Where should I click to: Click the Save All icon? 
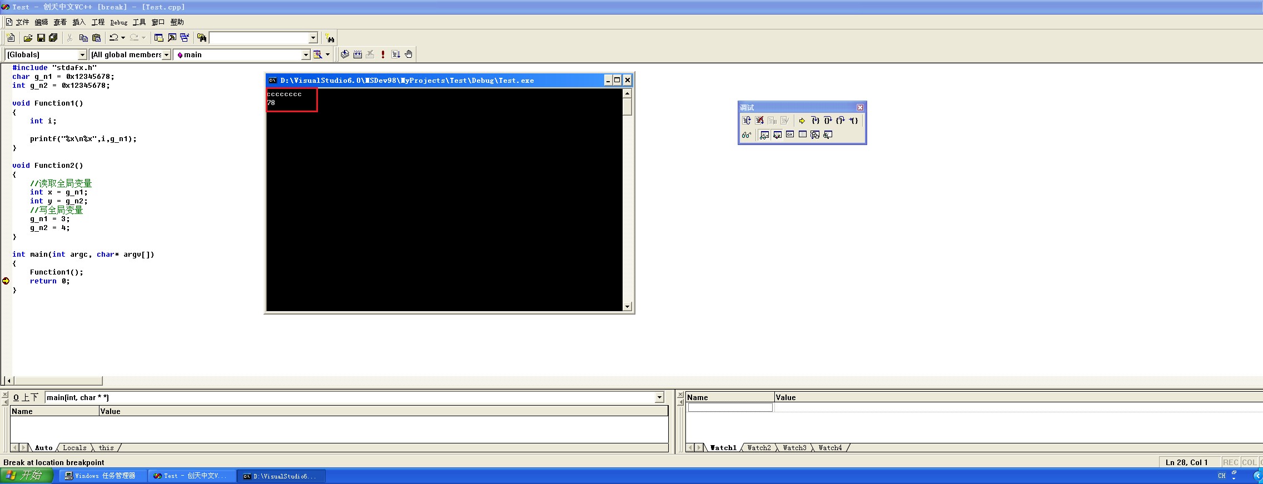click(53, 38)
